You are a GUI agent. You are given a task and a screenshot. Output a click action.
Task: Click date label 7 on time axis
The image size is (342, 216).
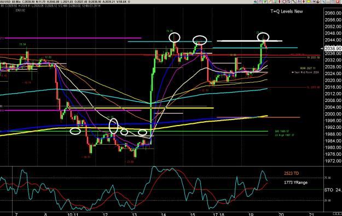pyautogui.click(x=16, y=214)
